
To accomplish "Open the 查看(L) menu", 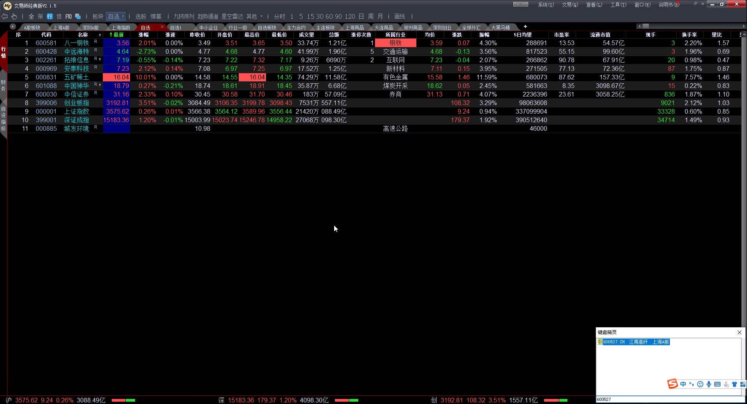I will [x=594, y=5].
